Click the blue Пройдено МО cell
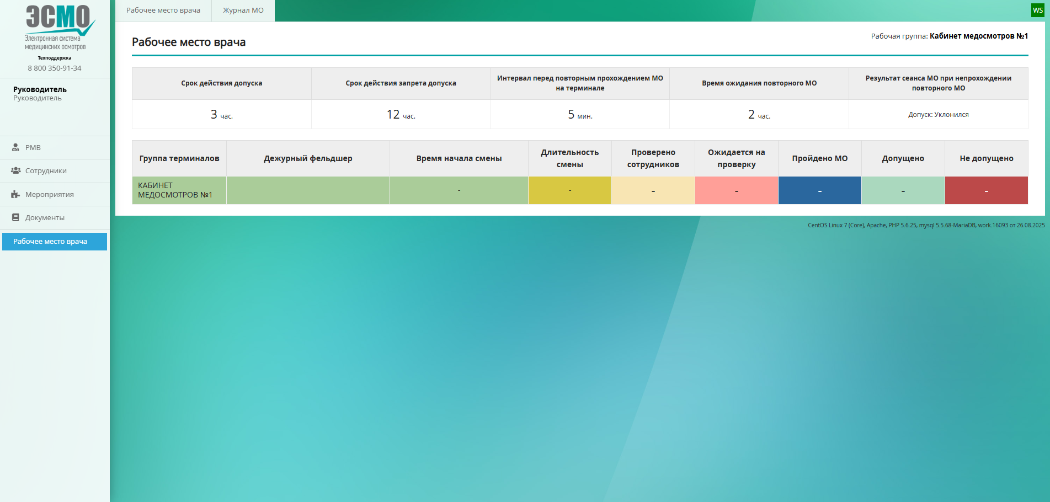 pos(819,190)
